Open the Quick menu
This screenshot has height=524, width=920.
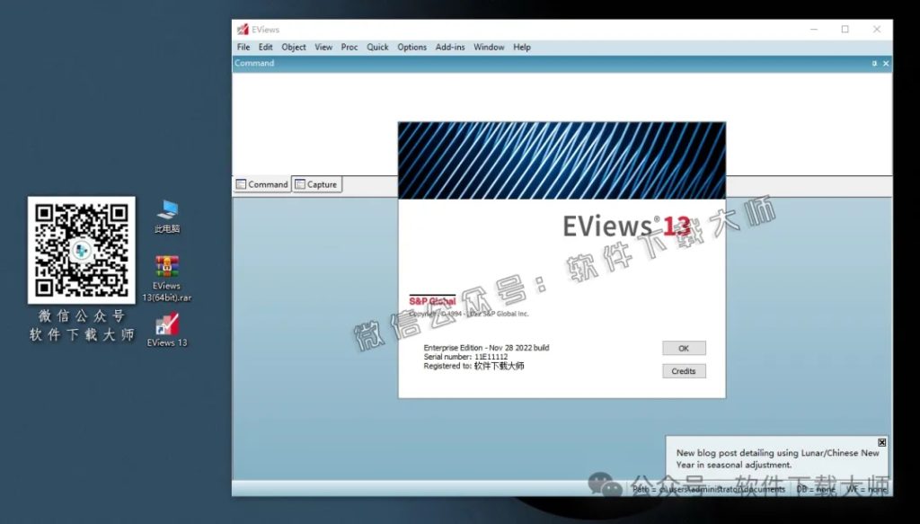tap(377, 47)
